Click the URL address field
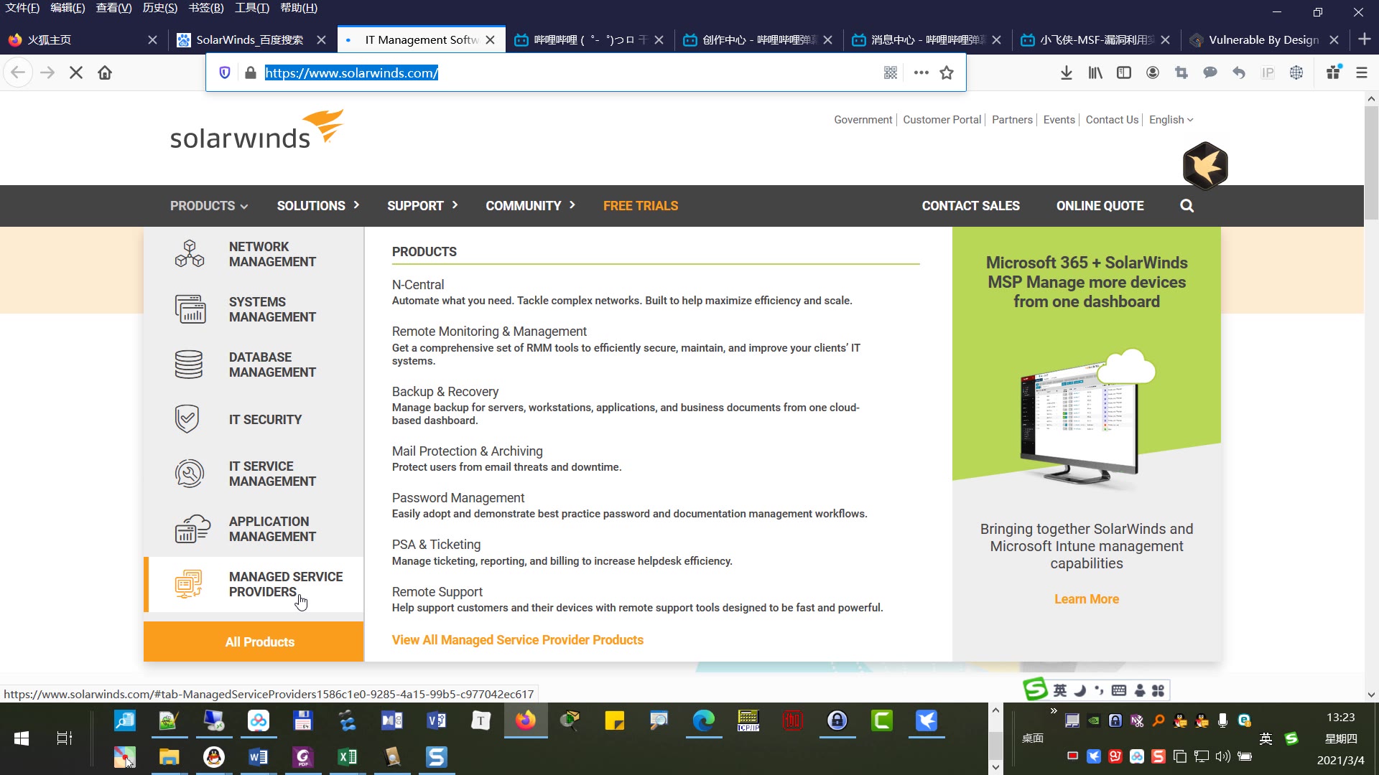This screenshot has width=1379, height=775. (x=567, y=72)
